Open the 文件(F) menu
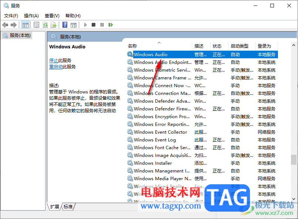The height and width of the screenshot is (219, 298). pyautogui.click(x=11, y=16)
